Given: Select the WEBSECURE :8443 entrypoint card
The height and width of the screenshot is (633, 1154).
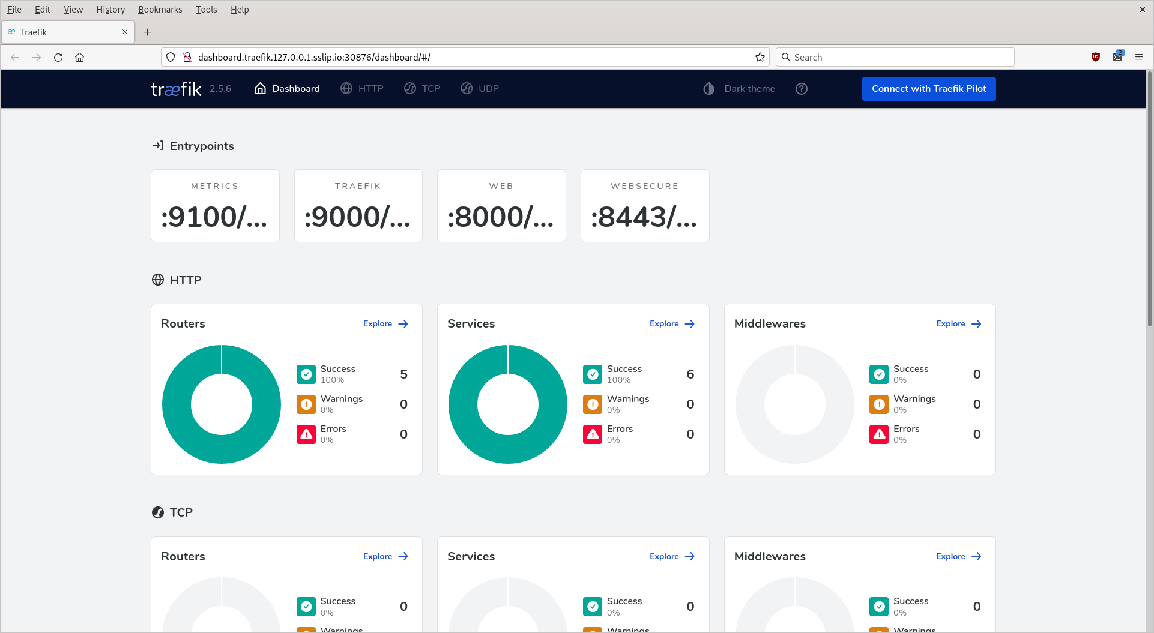Looking at the screenshot, I should pos(645,206).
